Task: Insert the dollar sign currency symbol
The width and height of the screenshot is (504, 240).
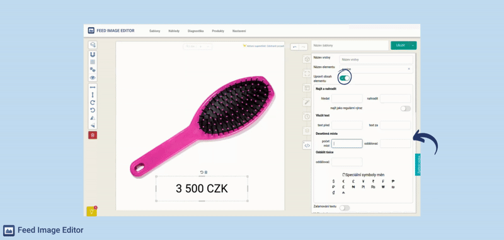Action: click(334, 181)
